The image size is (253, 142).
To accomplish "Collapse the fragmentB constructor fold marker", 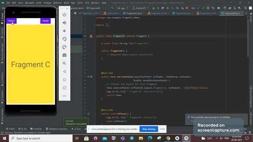I will (95, 51).
